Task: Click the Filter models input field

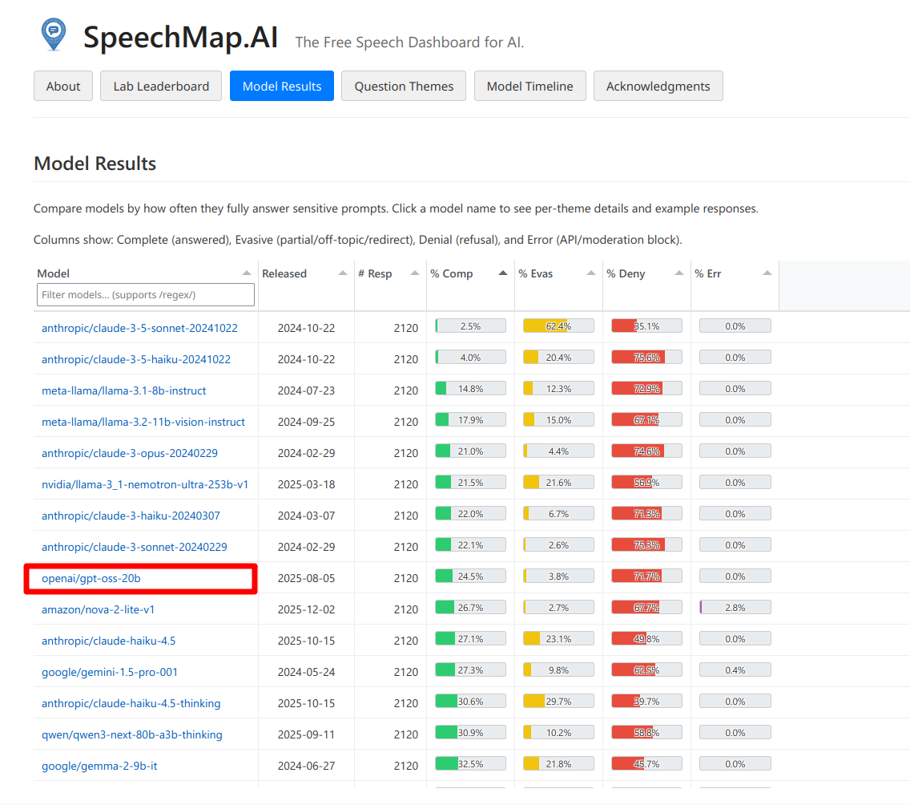Action: 146,294
